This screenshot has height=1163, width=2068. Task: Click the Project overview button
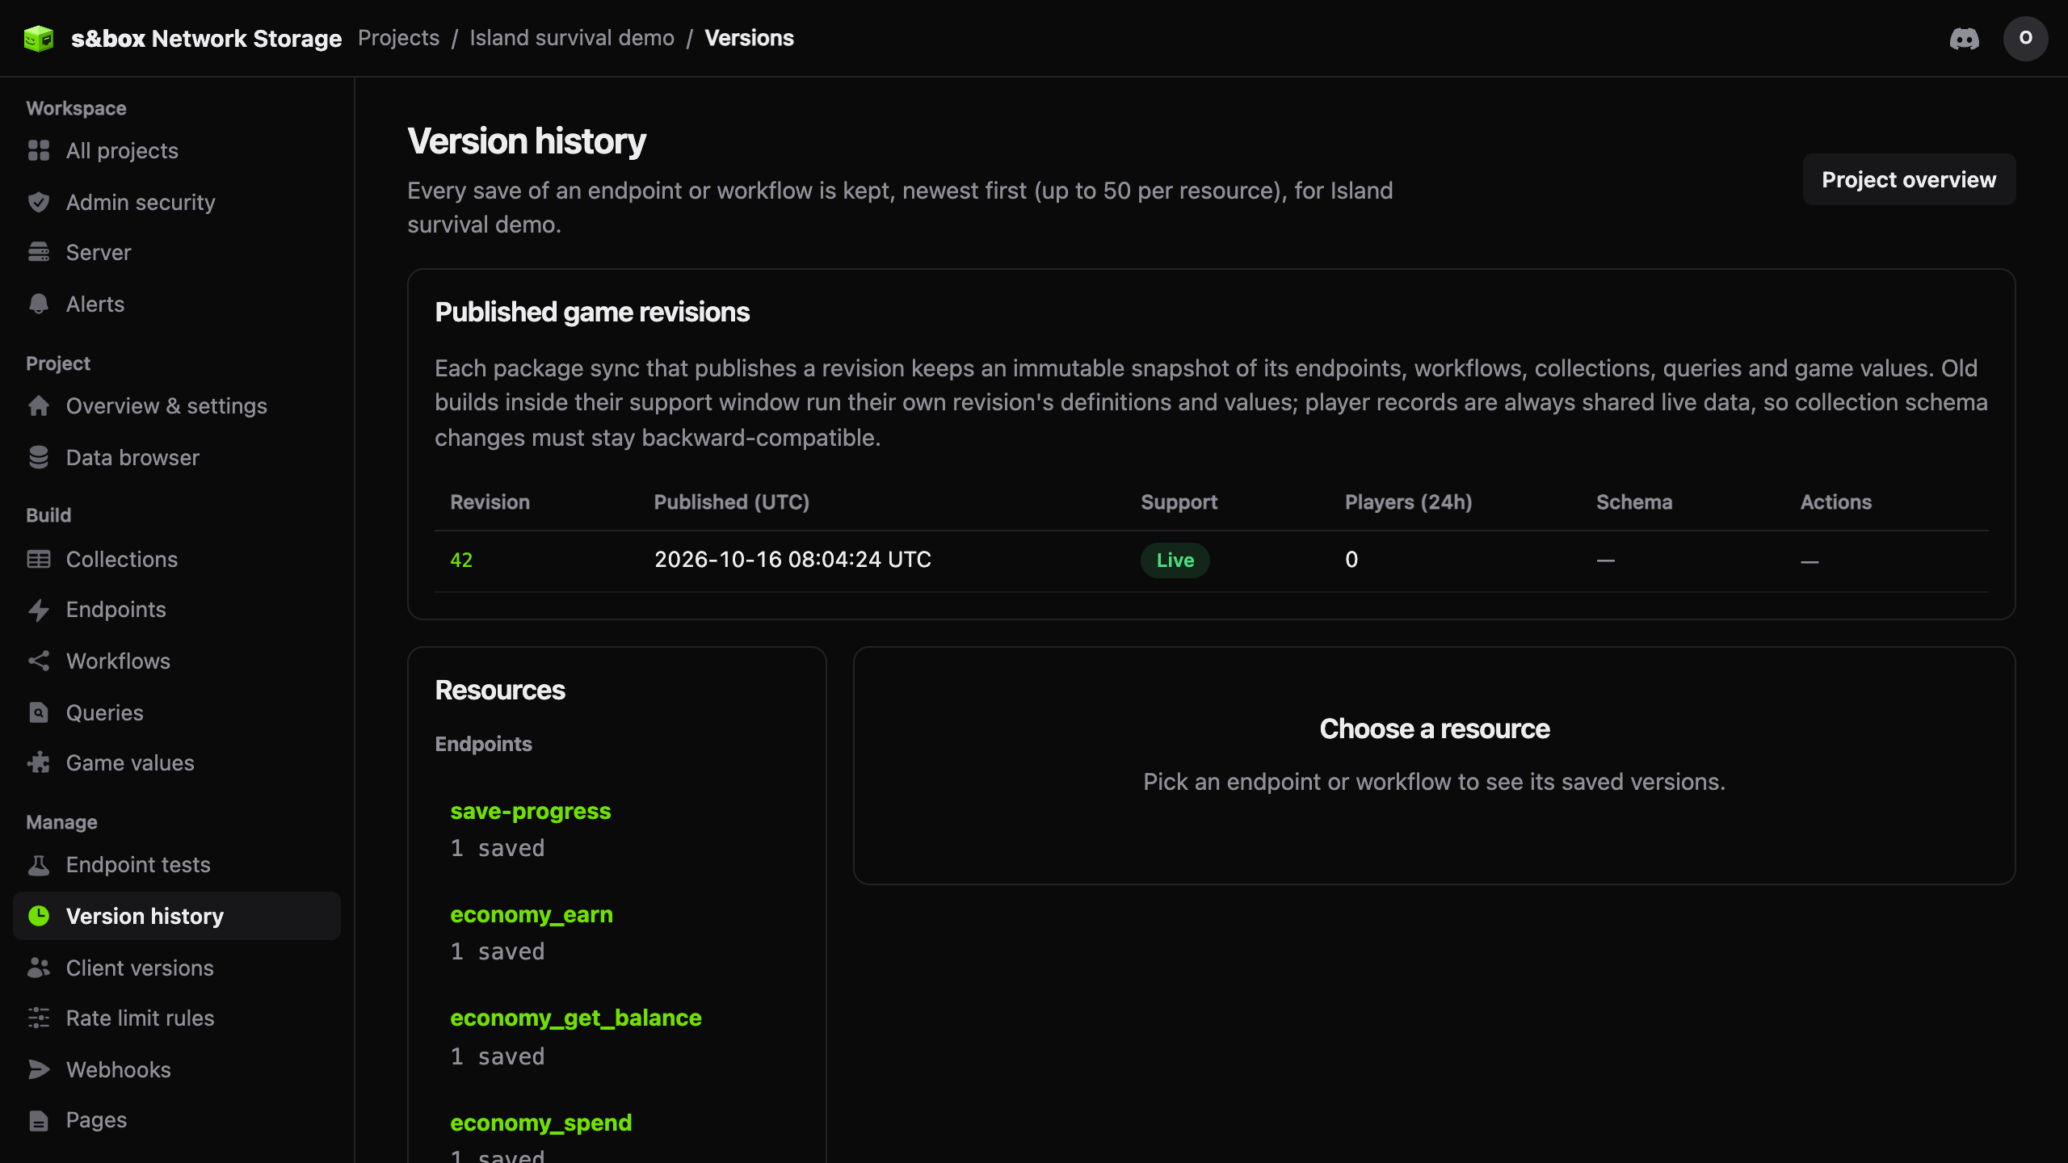point(1909,179)
